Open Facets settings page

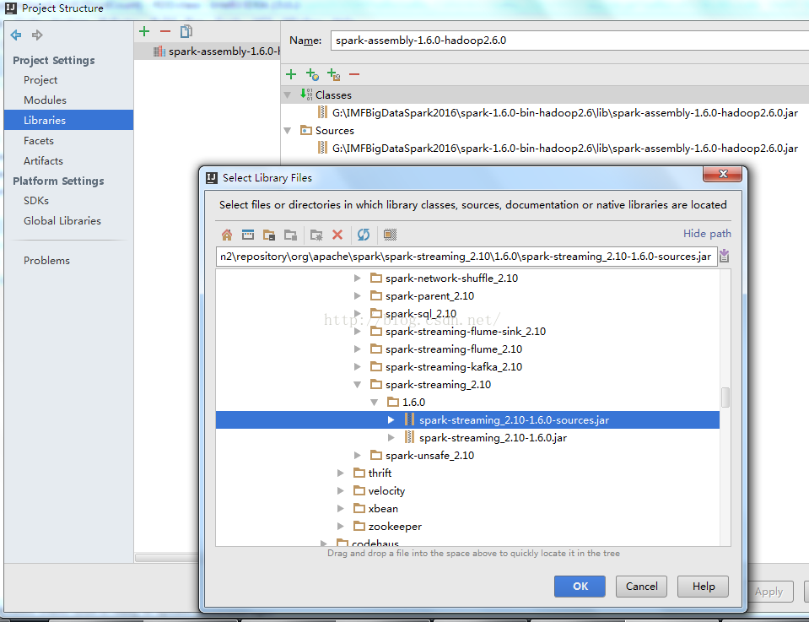coord(39,140)
